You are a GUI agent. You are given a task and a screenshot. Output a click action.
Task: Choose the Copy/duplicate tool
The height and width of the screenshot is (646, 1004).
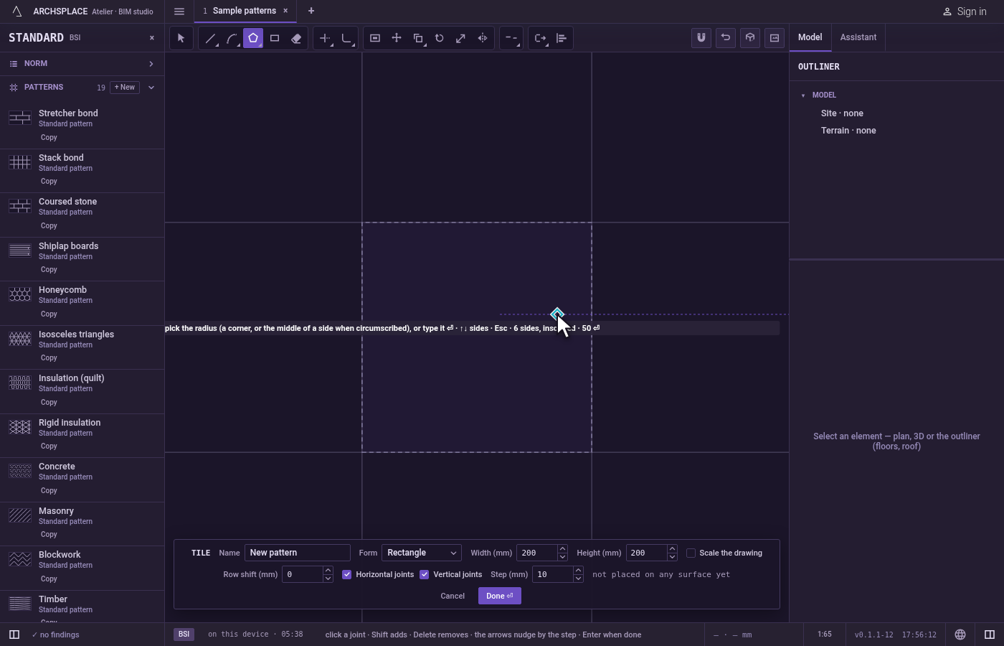(x=418, y=38)
